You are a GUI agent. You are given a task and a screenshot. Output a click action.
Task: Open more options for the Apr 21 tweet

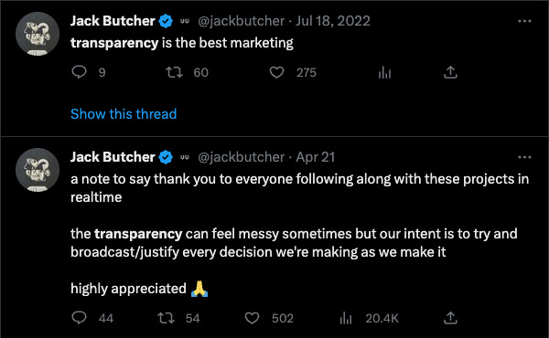click(524, 157)
